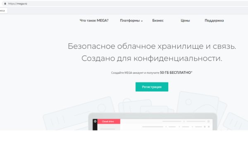This screenshot has width=248, height=165.
Task: Open the Платформы menu
Action: 129,20
